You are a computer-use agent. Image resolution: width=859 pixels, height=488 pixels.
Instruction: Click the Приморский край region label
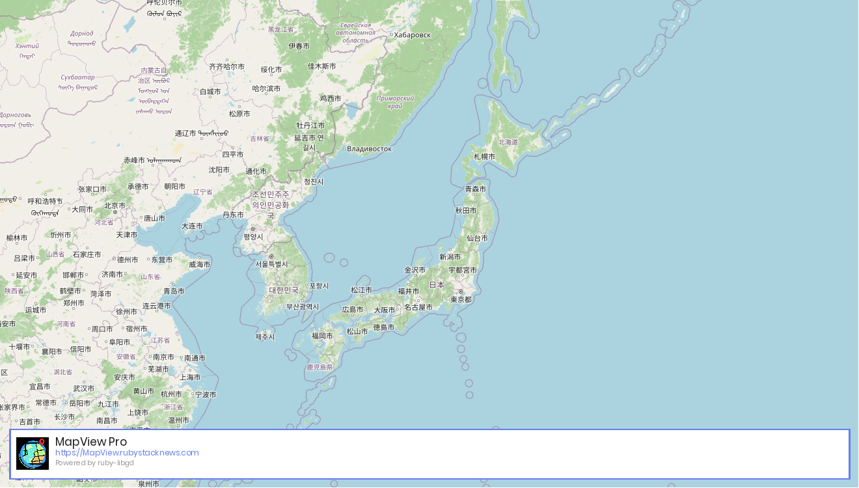coord(394,103)
